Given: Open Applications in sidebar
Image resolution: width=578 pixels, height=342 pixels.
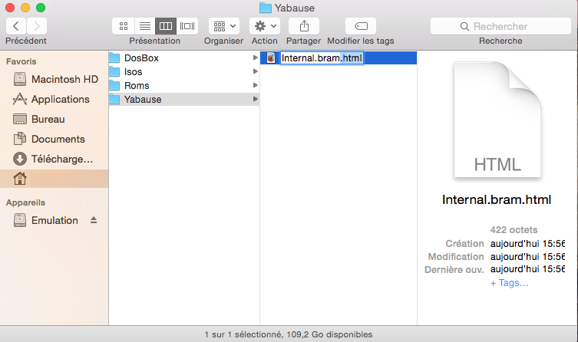Looking at the screenshot, I should (x=55, y=99).
